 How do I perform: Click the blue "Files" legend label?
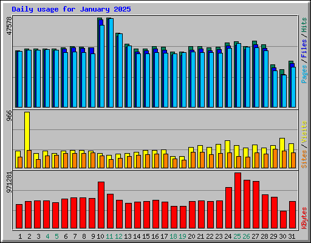coord(304,49)
